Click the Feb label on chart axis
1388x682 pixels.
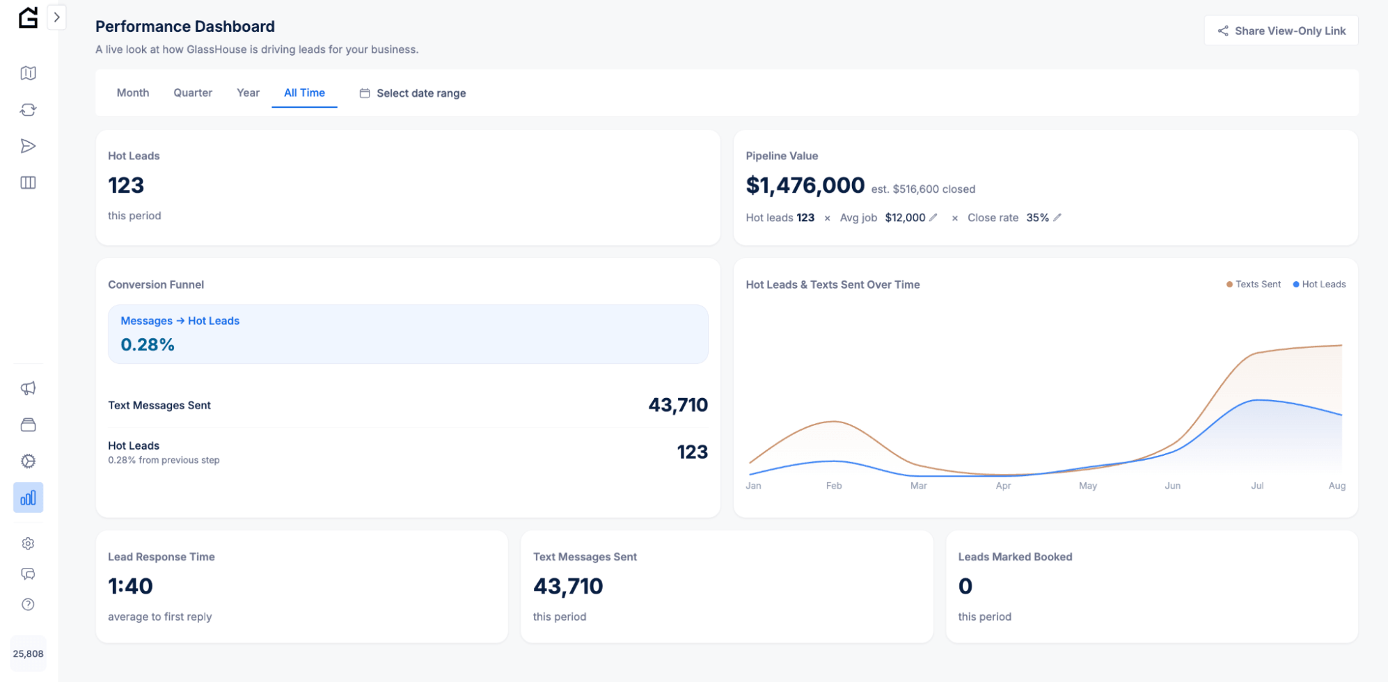coord(834,486)
